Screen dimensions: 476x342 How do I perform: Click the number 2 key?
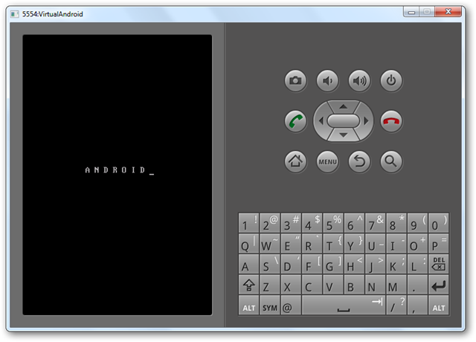pos(270,222)
